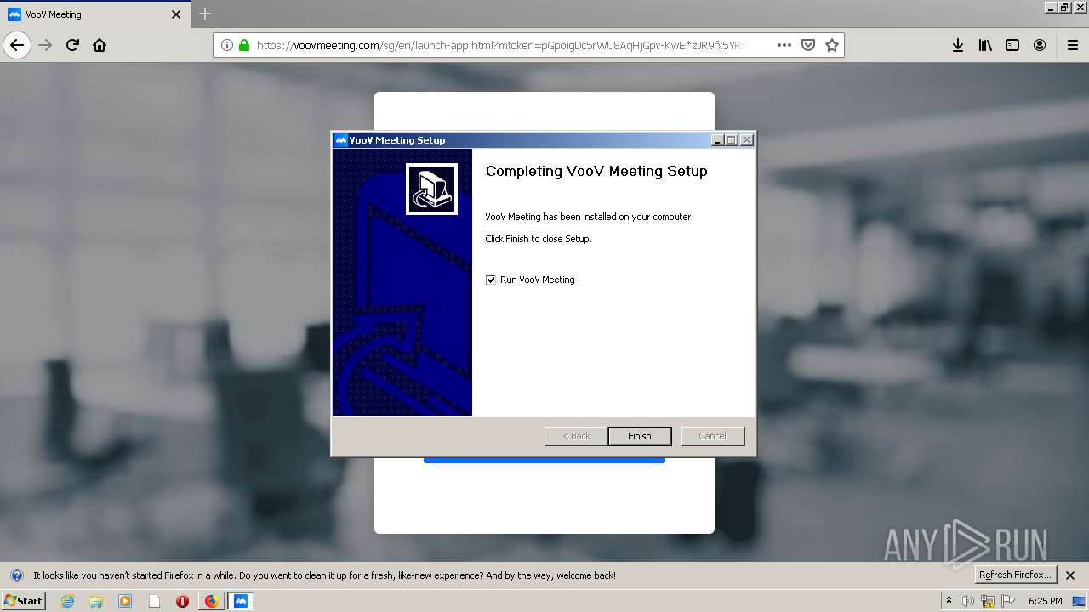The image size is (1089, 612).
Task: Click the Show desktop button
Action: pos(1080,601)
